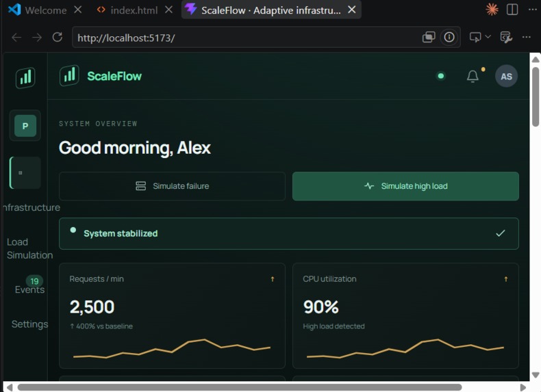Click the SYSTEM OVERVIEW label
Image resolution: width=541 pixels, height=392 pixels.
(x=98, y=124)
